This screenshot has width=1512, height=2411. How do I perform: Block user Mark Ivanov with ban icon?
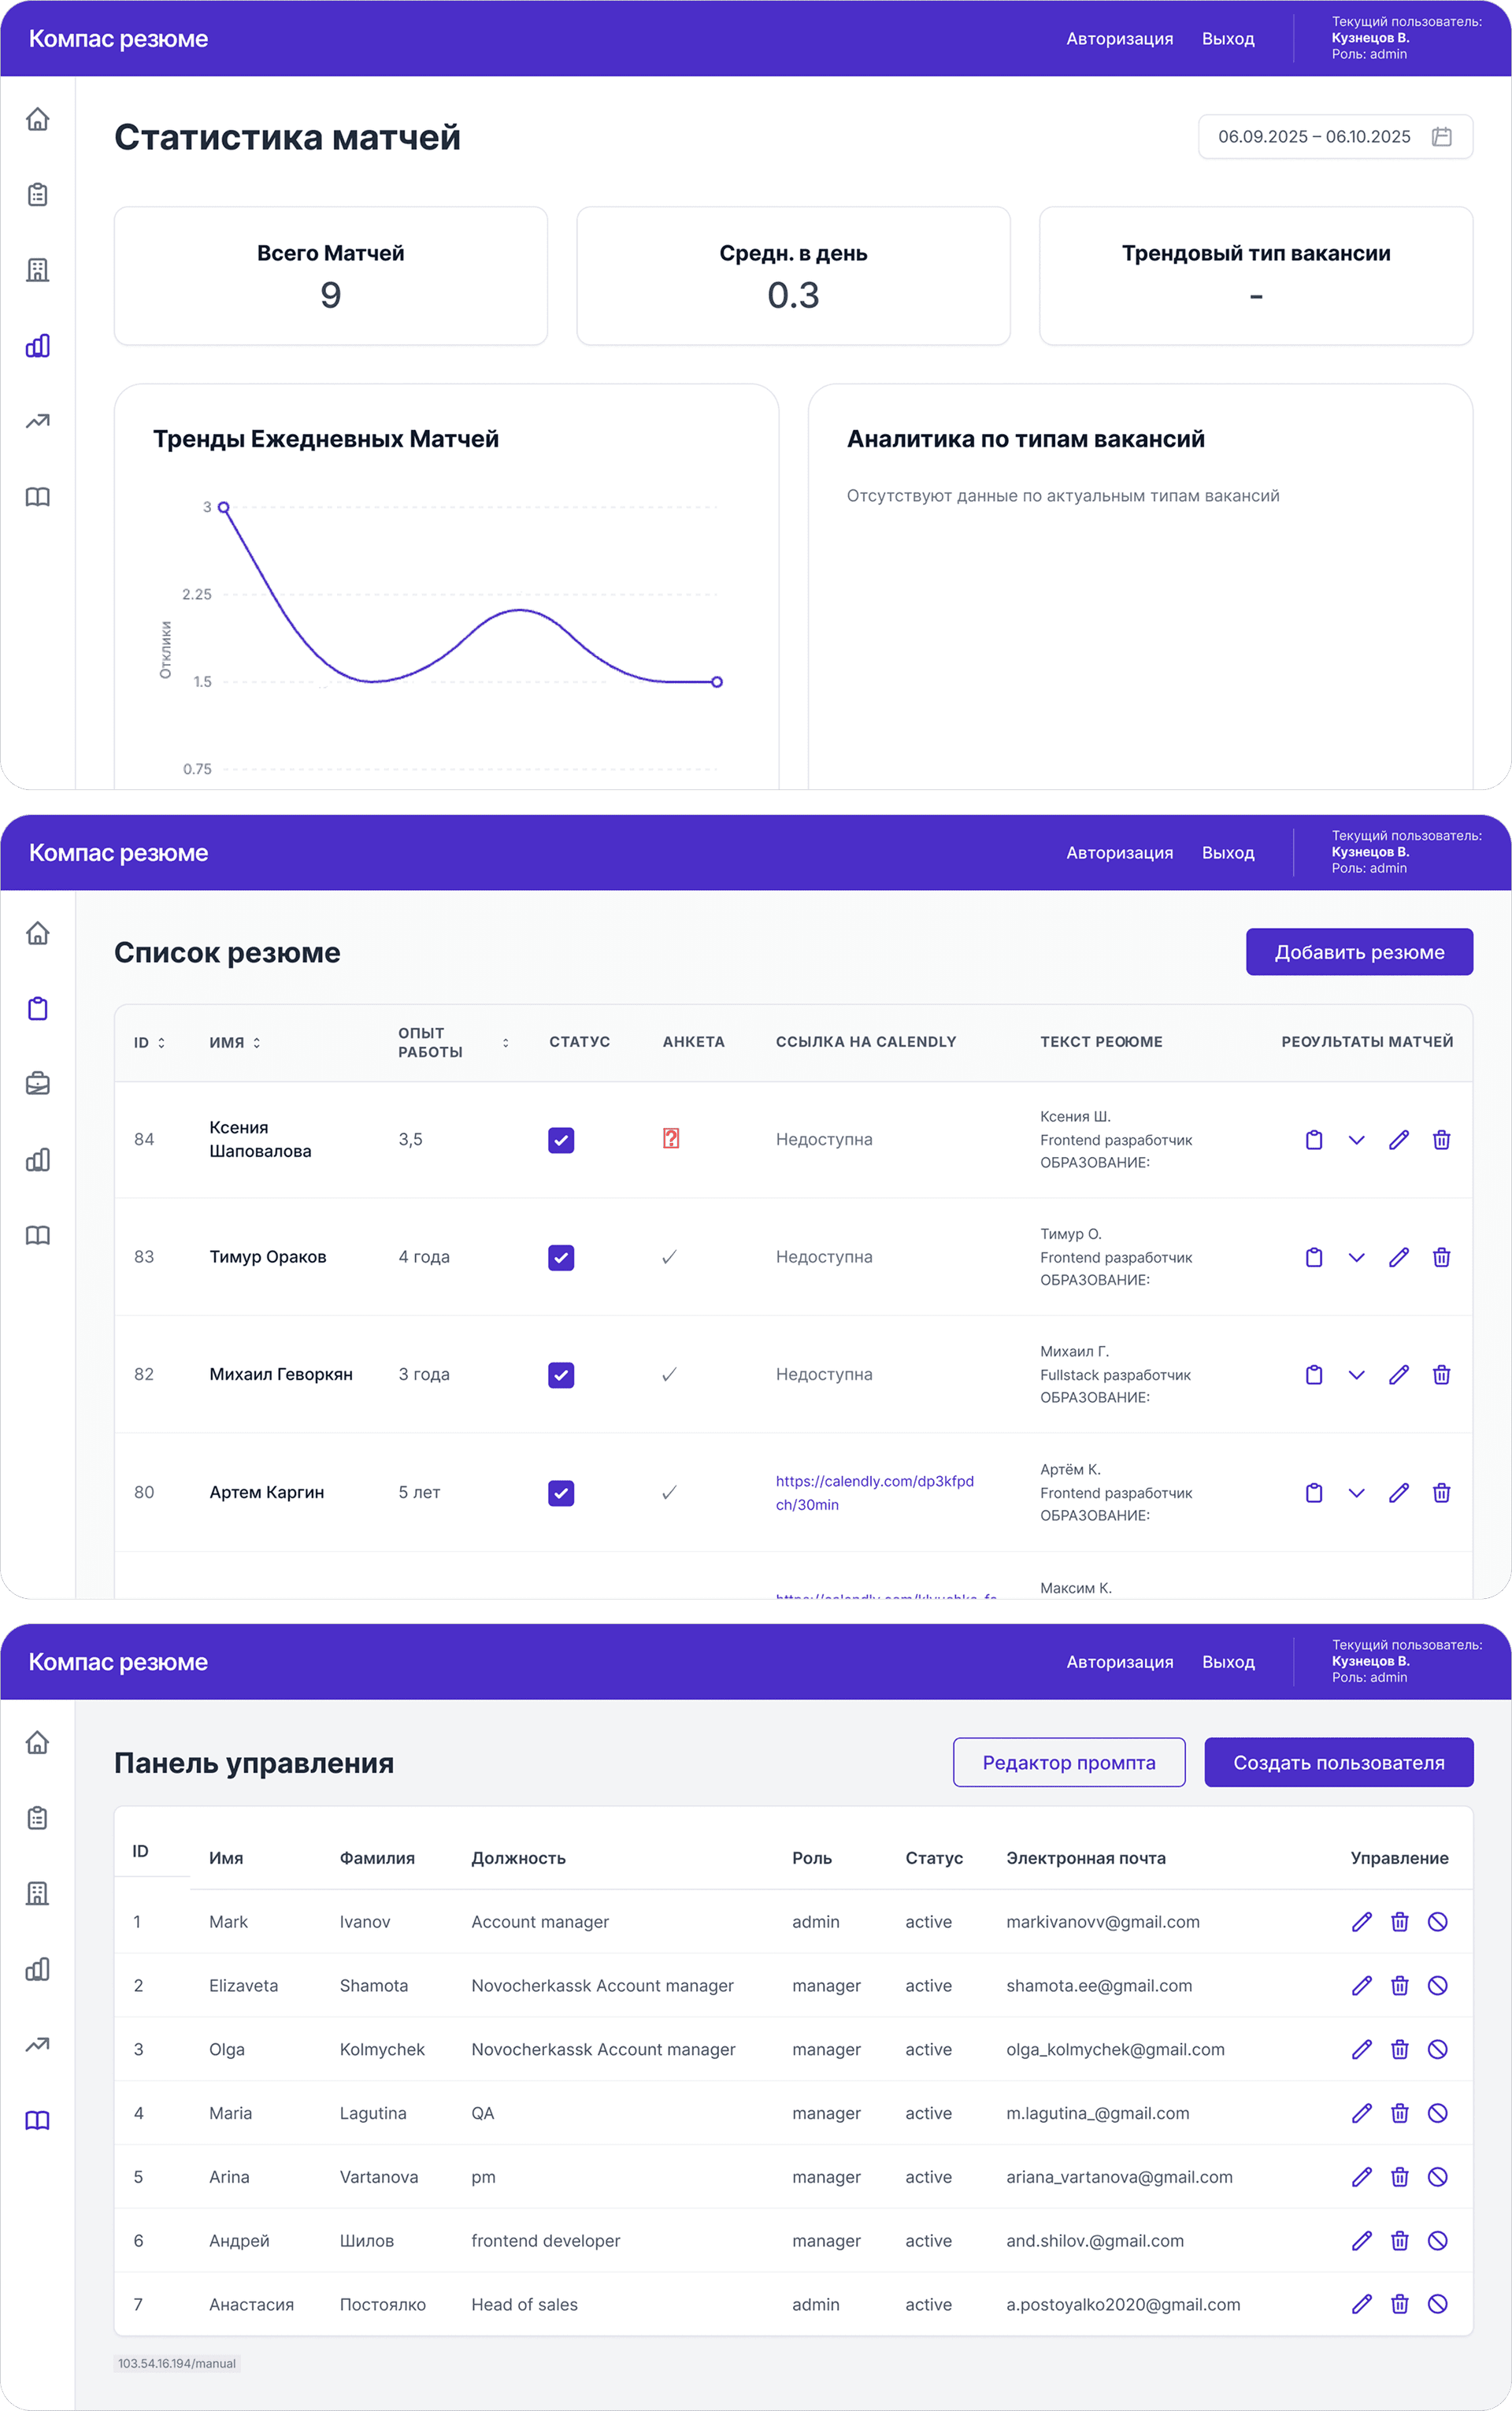point(1437,1921)
